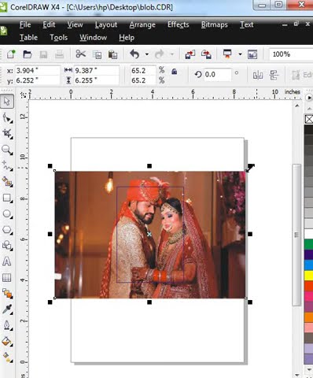Click the Cut scissors icon

[x=81, y=54]
